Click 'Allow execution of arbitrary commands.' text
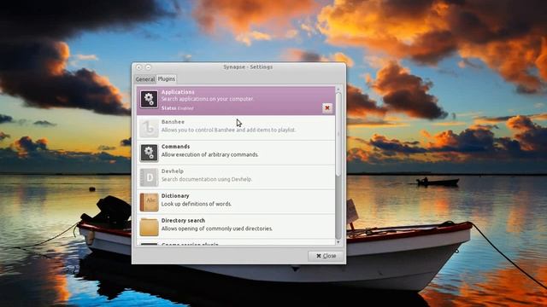The height and width of the screenshot is (307, 547). click(x=209, y=154)
